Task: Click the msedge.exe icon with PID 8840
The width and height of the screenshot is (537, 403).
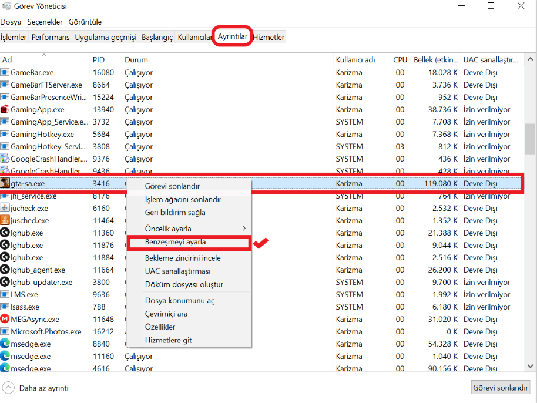Action: pyautogui.click(x=5, y=344)
